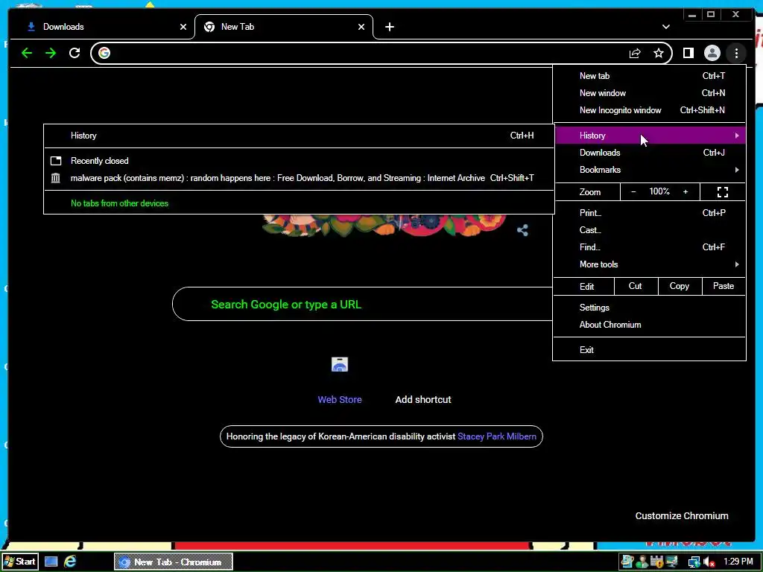The height and width of the screenshot is (572, 763).
Task: Enter fullscreen mode from Zoom row
Action: [723, 192]
